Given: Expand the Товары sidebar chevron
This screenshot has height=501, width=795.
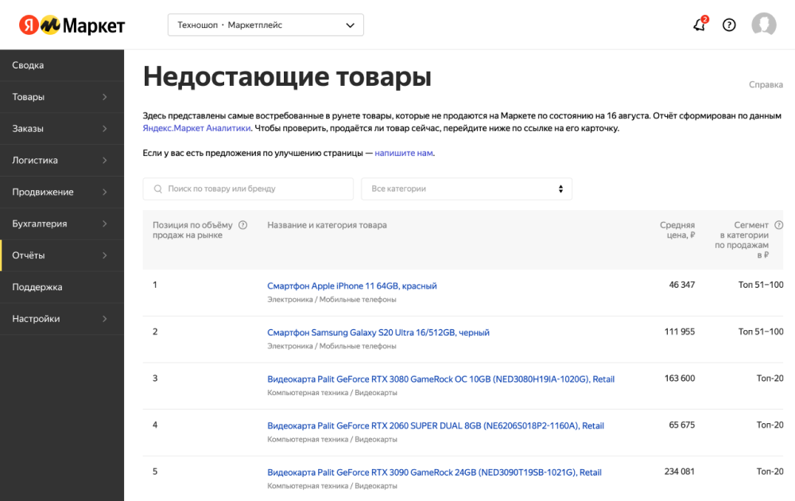Looking at the screenshot, I should click(104, 97).
